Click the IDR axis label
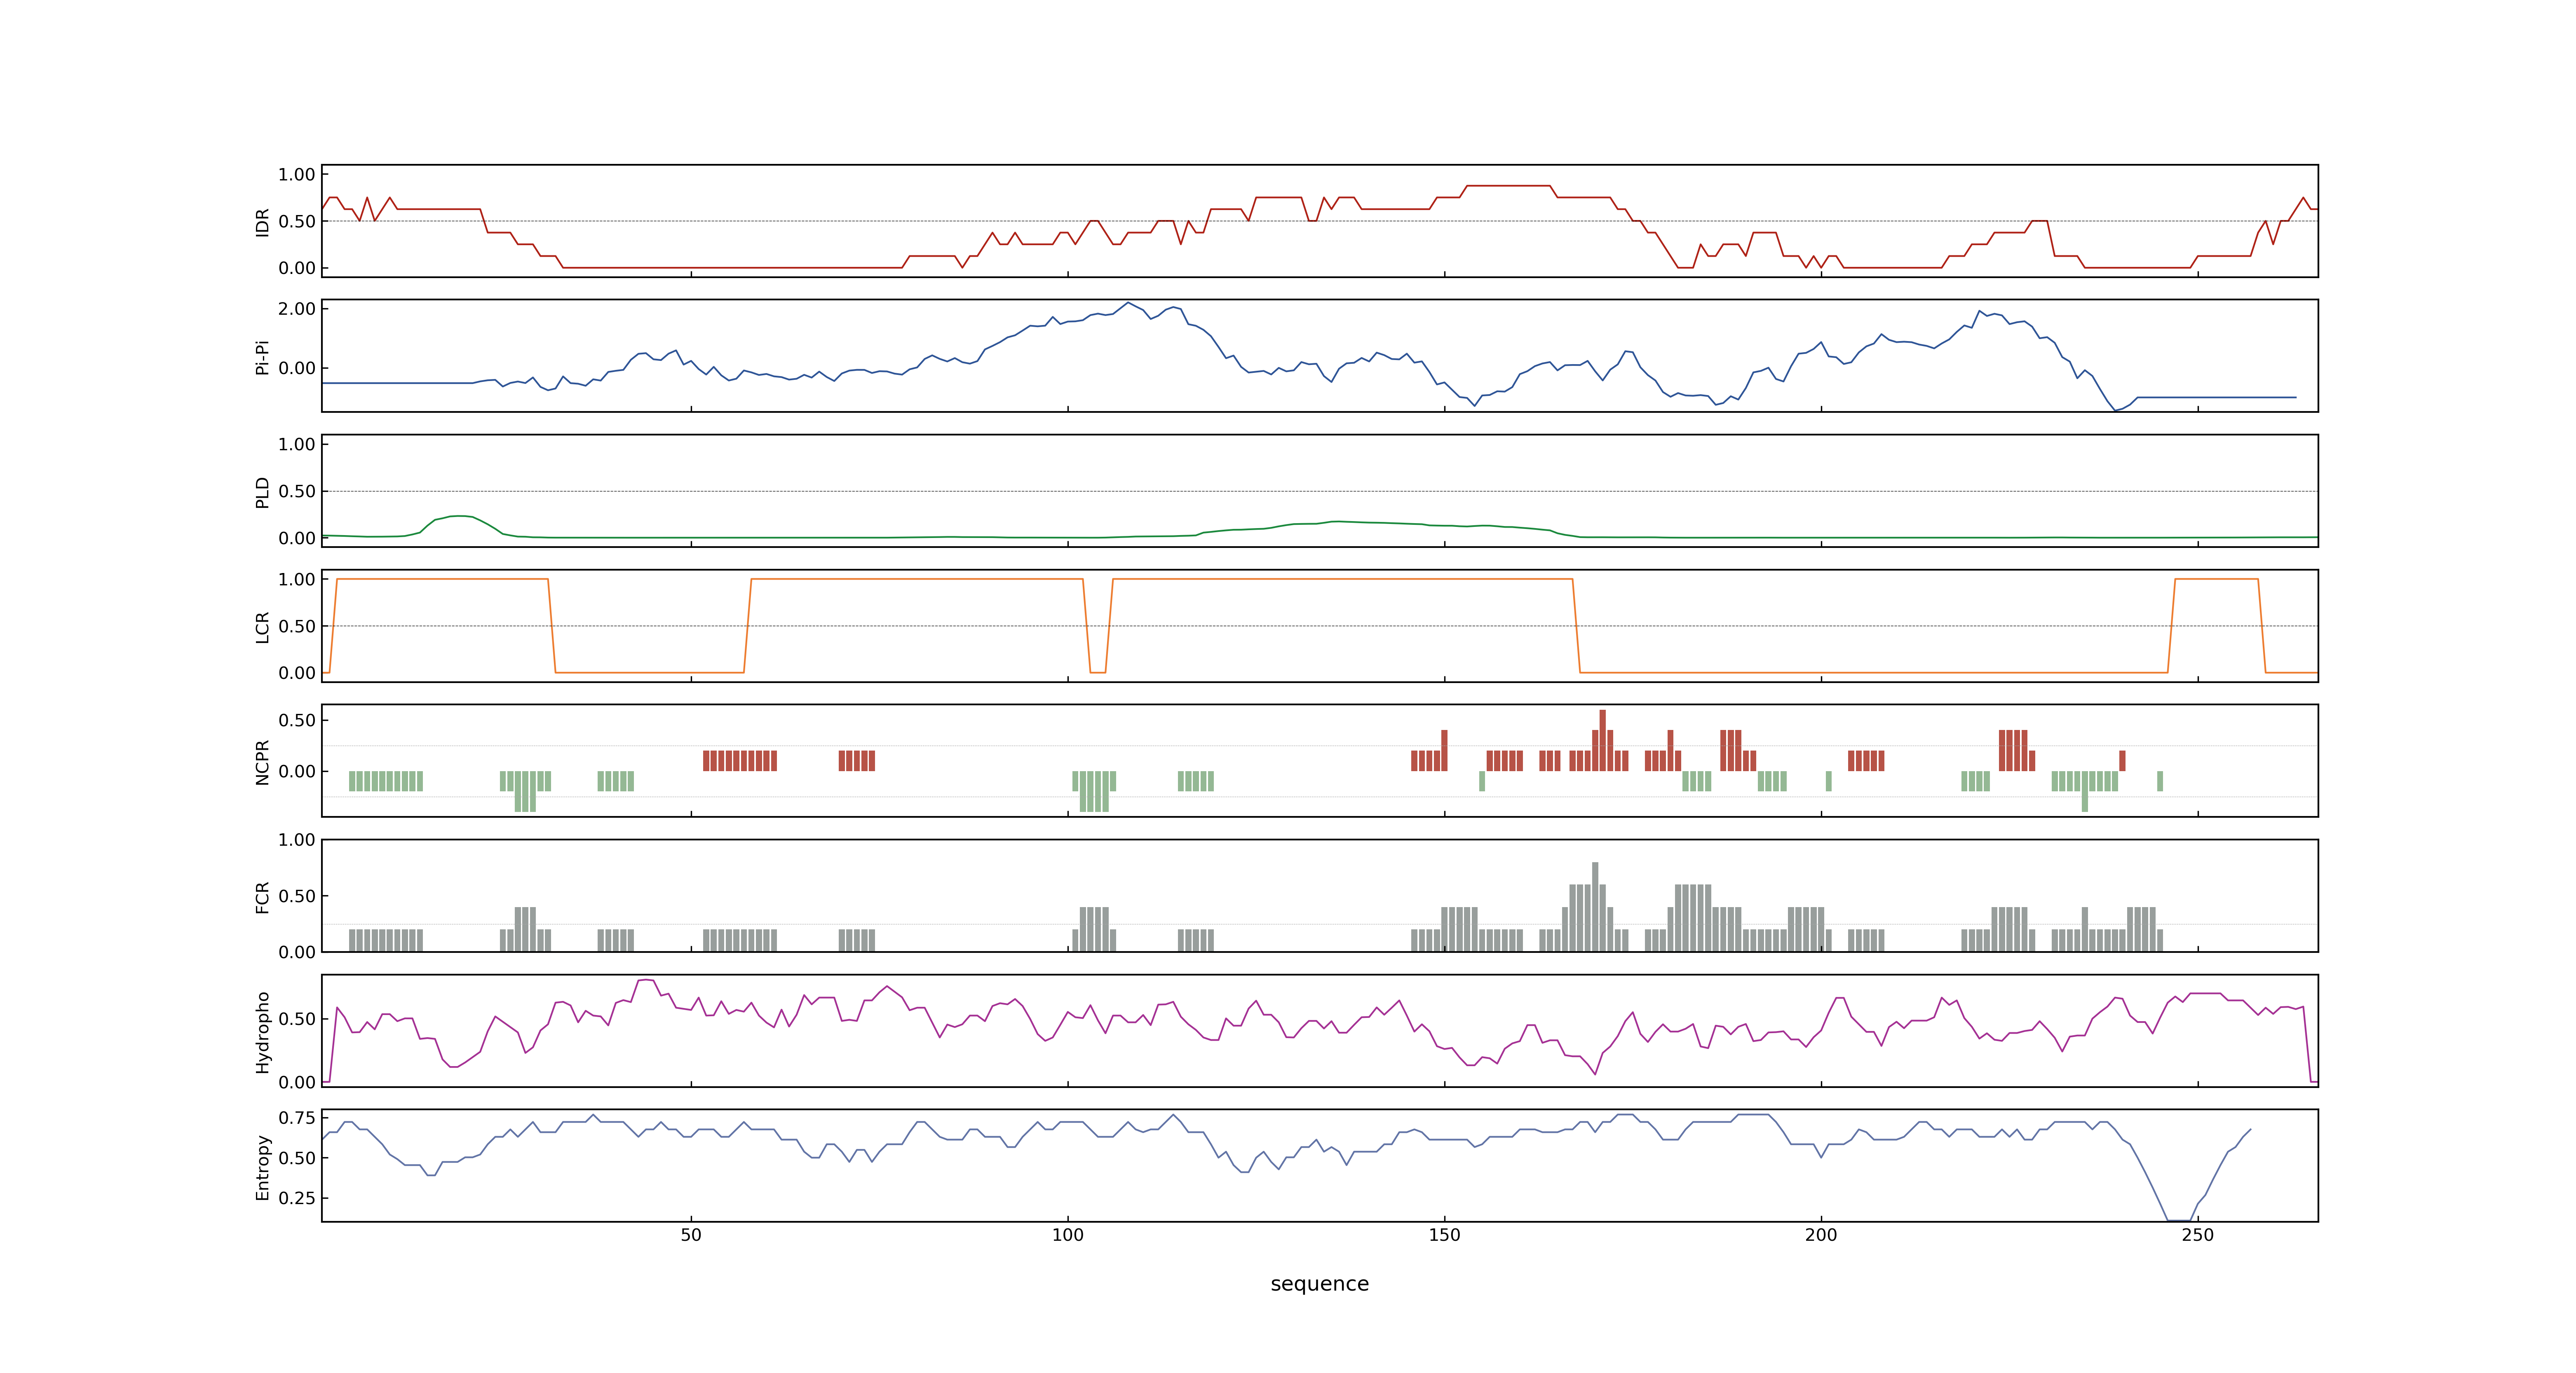The width and height of the screenshot is (2576, 1373). (x=263, y=222)
